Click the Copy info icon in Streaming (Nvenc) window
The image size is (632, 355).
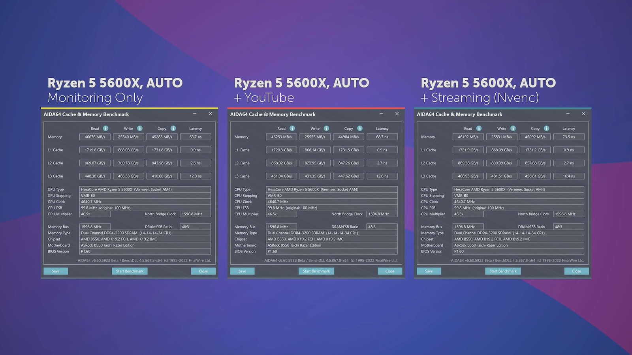coord(546,128)
